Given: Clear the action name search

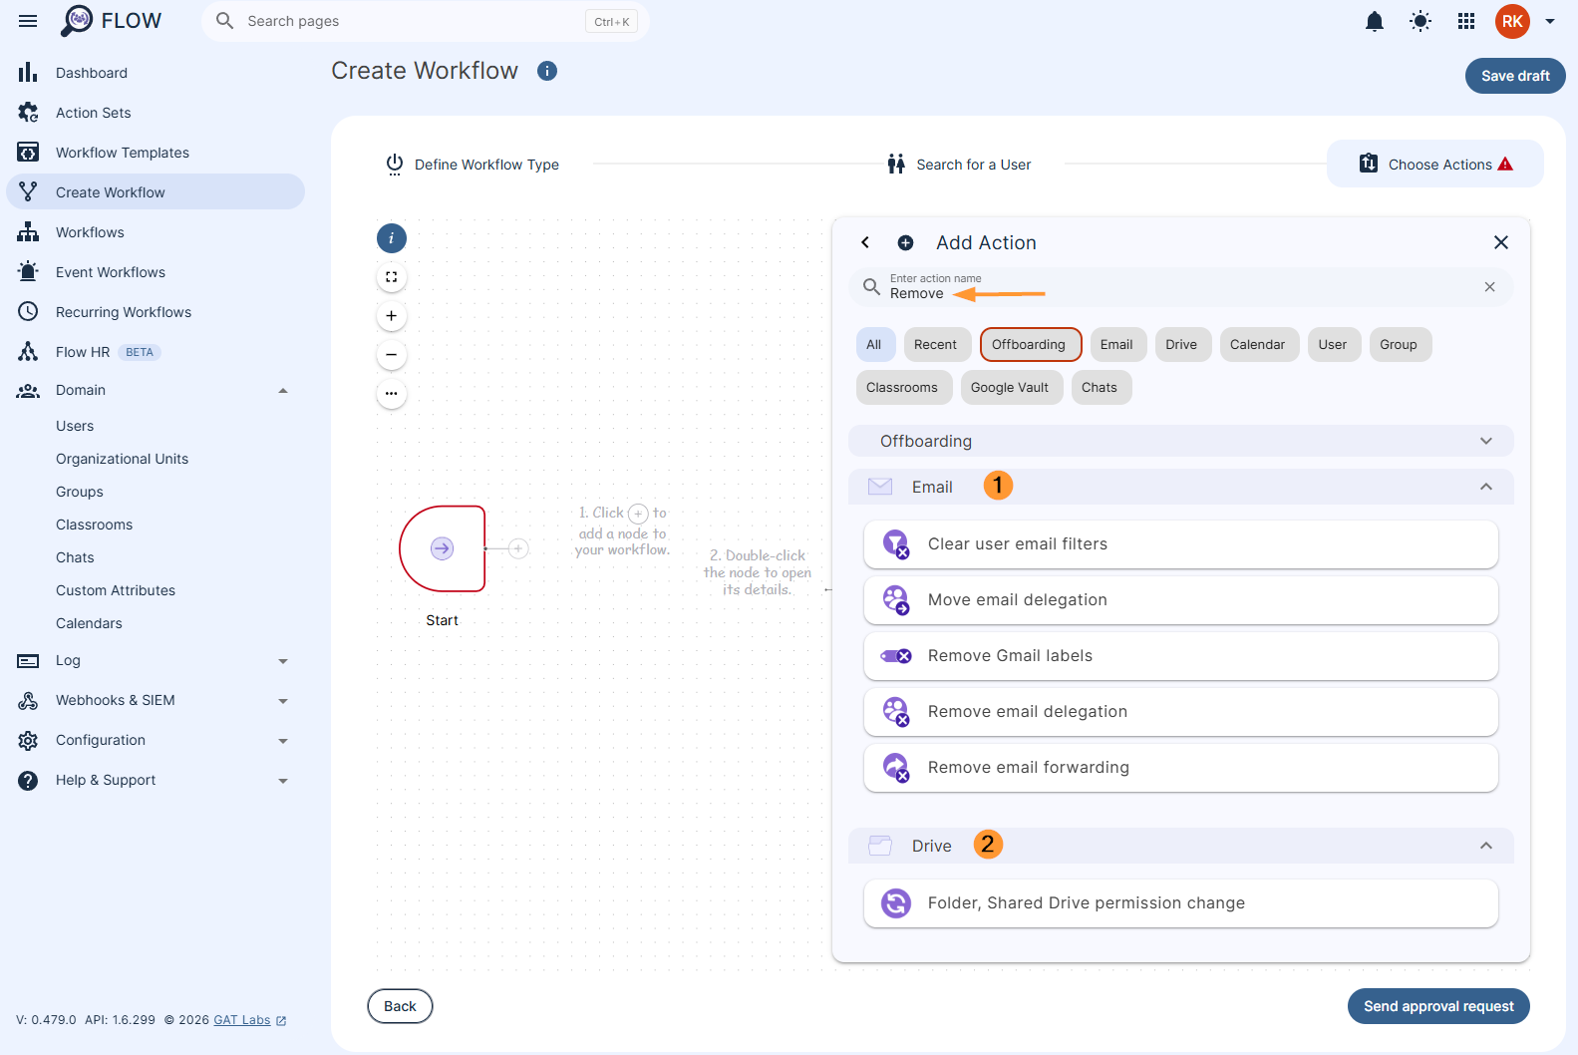Looking at the screenshot, I should click(1490, 287).
